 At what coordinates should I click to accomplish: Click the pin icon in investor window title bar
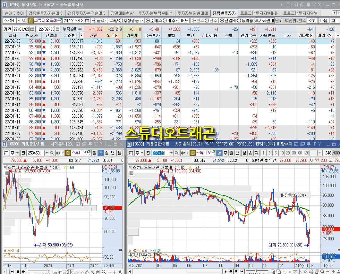coord(308,4)
